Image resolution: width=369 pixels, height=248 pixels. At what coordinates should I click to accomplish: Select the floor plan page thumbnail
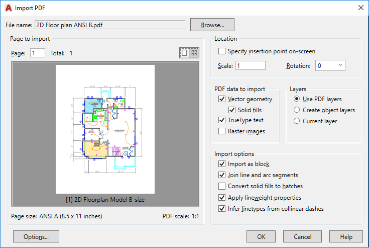105,129
